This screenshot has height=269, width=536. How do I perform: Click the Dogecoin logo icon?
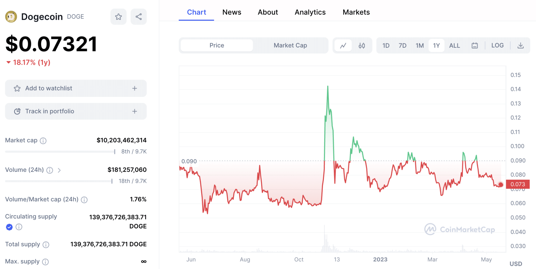[11, 17]
